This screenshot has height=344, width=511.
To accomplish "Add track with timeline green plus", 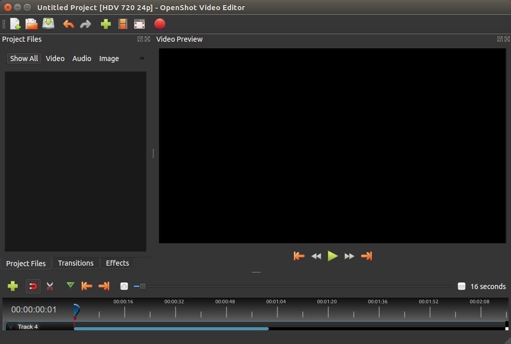I will point(13,286).
